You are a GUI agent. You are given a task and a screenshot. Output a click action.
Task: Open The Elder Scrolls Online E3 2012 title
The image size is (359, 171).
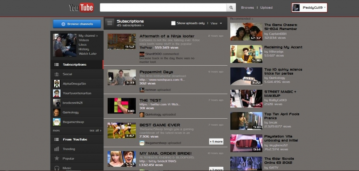[x=279, y=161]
